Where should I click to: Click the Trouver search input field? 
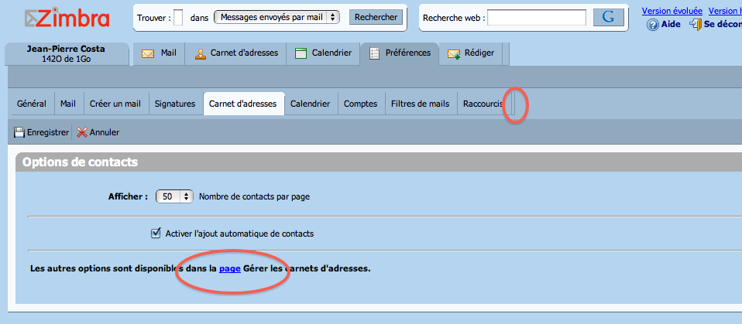pyautogui.click(x=178, y=18)
